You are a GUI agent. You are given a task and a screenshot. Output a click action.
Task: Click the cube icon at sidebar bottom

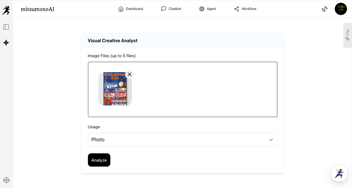(x=6, y=180)
